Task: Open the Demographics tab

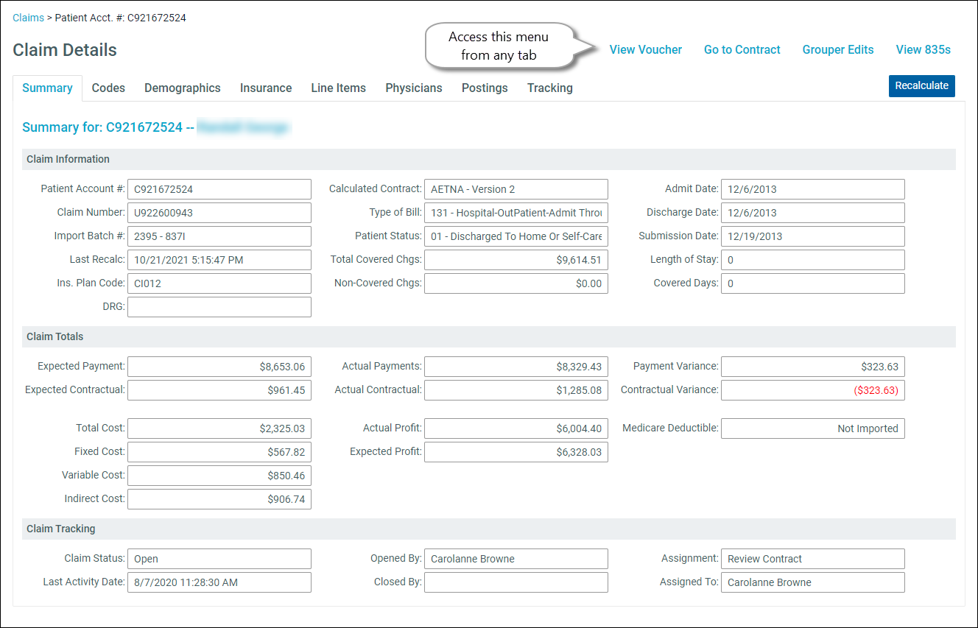Action: pos(182,88)
